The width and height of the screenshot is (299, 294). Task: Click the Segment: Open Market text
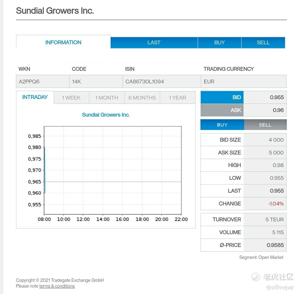[x=261, y=257]
